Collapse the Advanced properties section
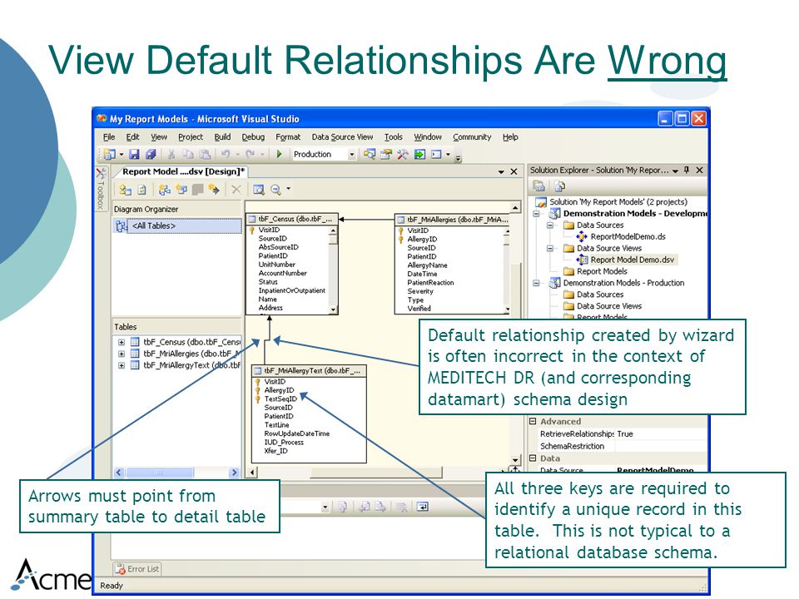This screenshot has height=599, width=799. click(533, 421)
